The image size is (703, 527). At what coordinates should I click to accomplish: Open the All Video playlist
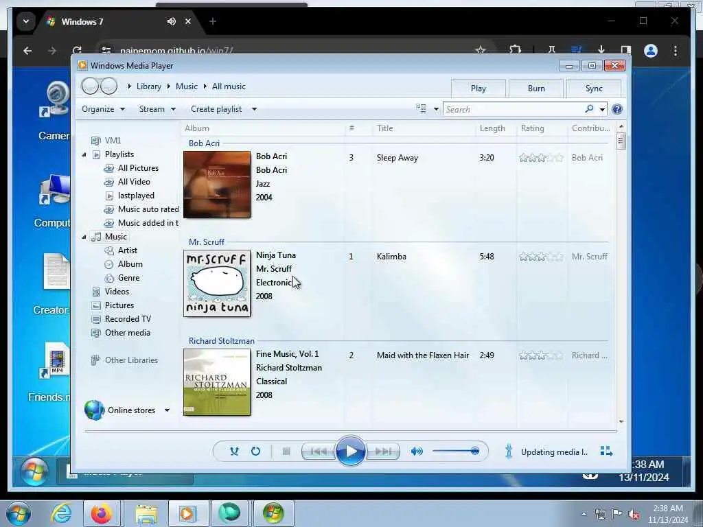[134, 182]
